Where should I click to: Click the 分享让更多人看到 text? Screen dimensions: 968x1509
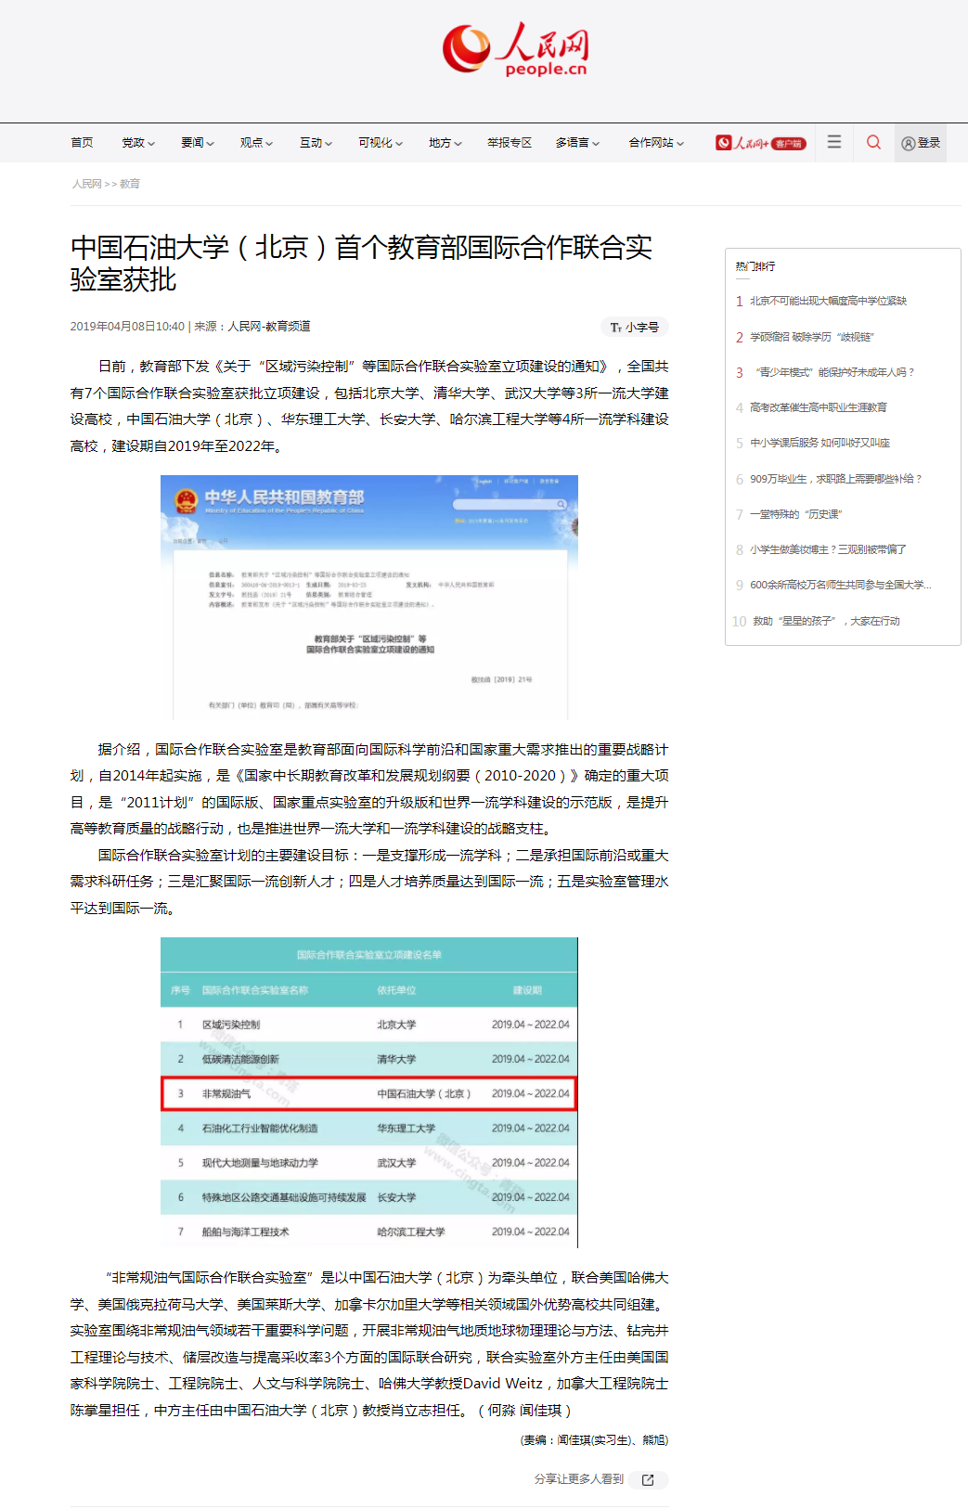(x=578, y=1479)
